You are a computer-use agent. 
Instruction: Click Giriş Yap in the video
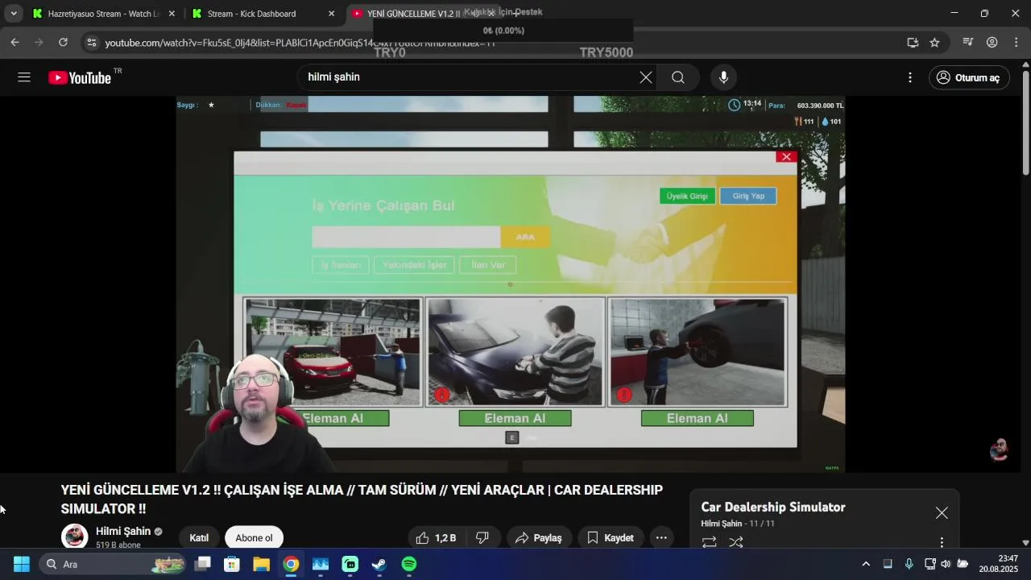click(748, 197)
